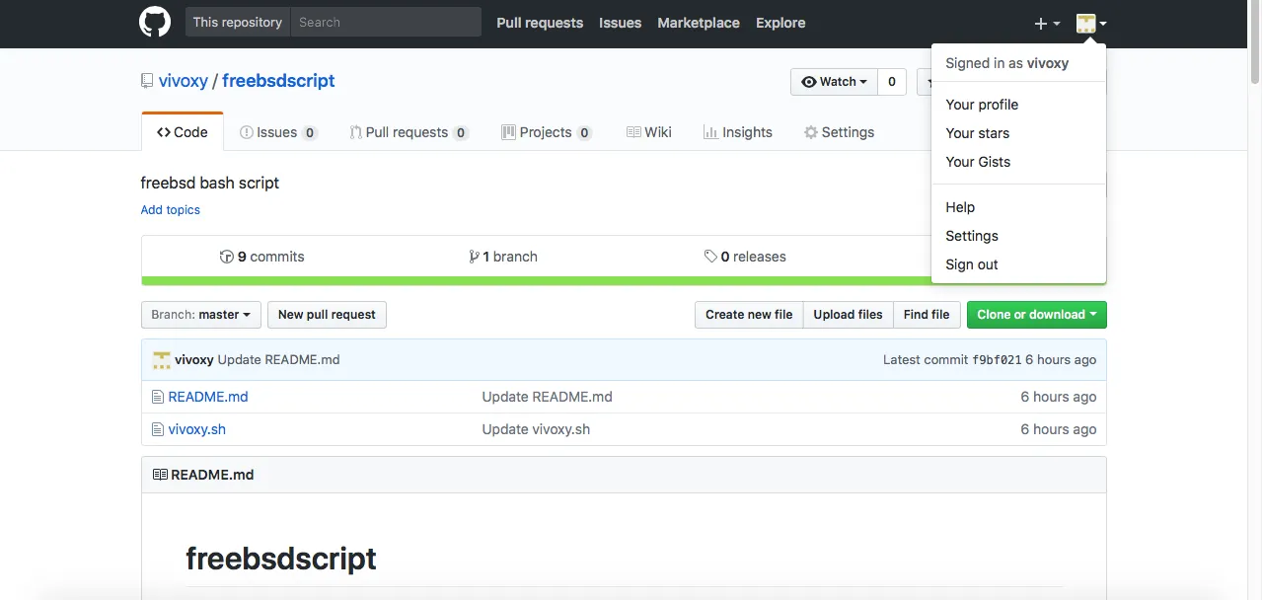
Task: Select Settings from user menu
Action: (1018, 236)
